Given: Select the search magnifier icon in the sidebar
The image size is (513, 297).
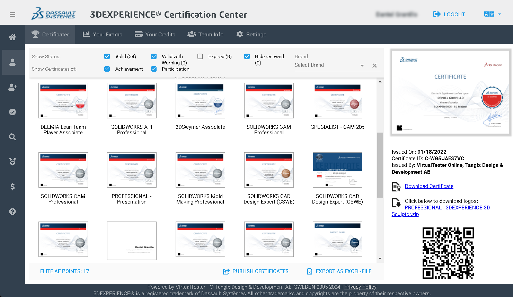Looking at the screenshot, I should point(13,137).
